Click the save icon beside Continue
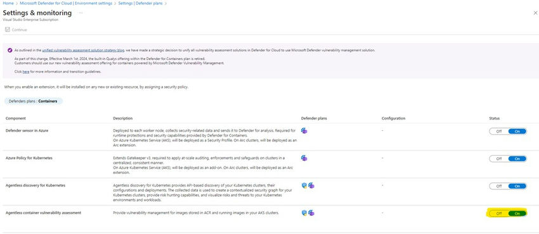Screen dimensions: 539x234 pyautogui.click(x=7, y=30)
